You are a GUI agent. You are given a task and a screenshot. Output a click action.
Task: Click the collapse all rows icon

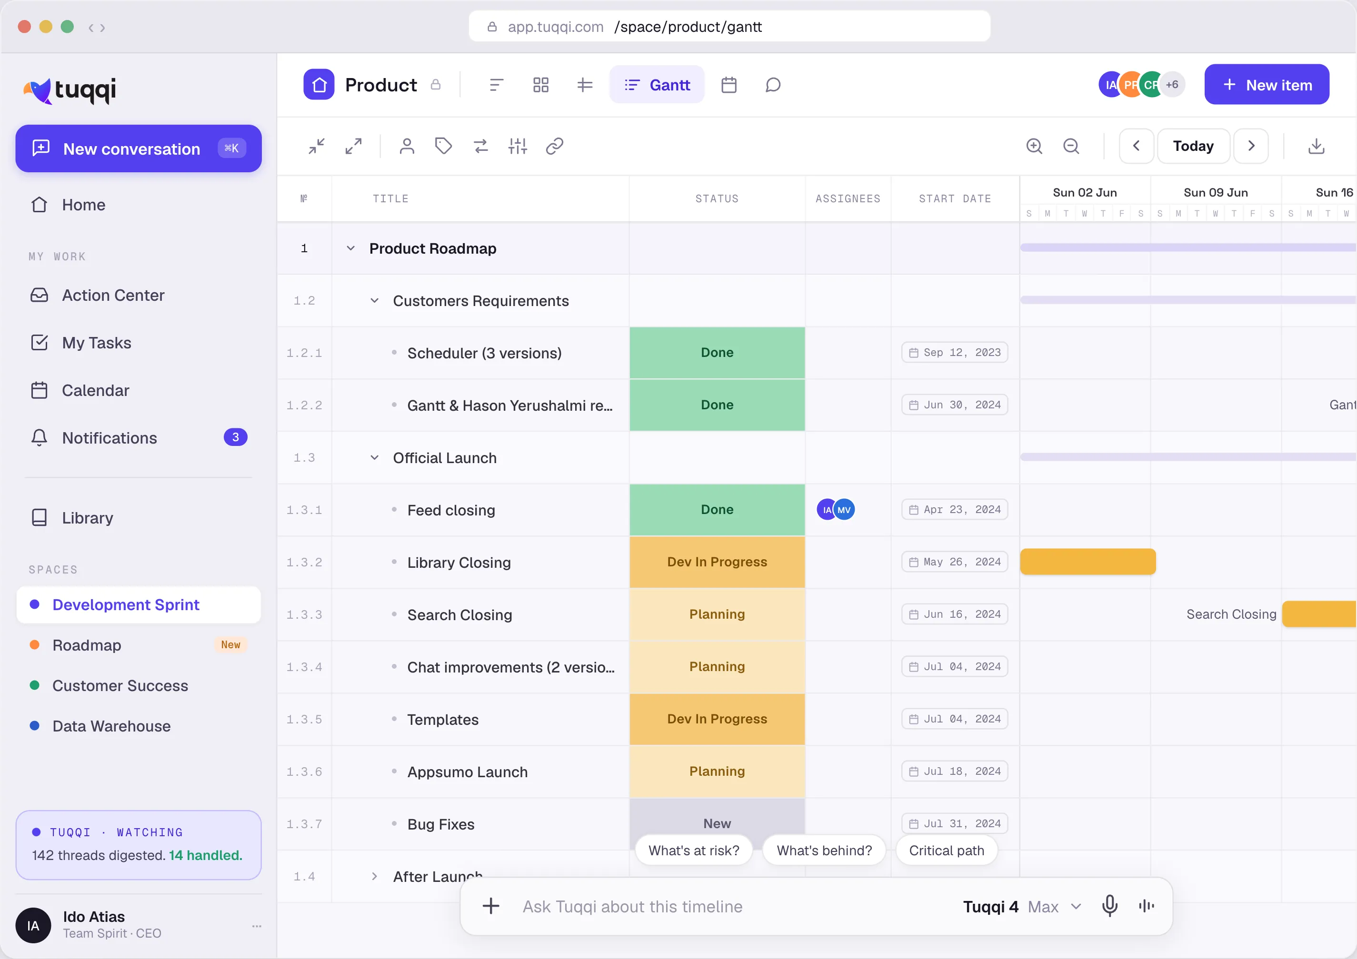point(317,146)
